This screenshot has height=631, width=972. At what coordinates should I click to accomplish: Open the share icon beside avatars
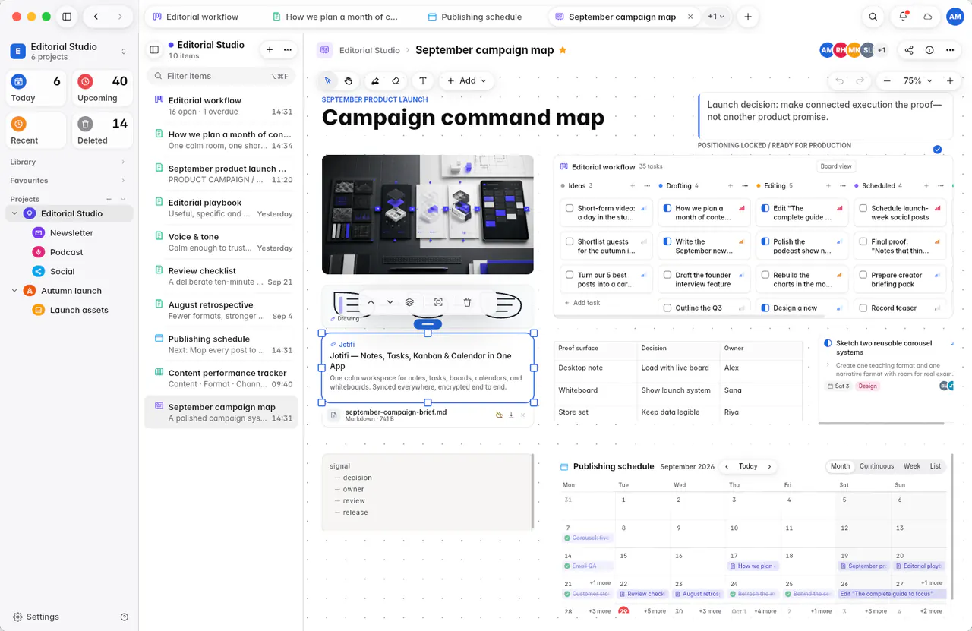click(909, 50)
